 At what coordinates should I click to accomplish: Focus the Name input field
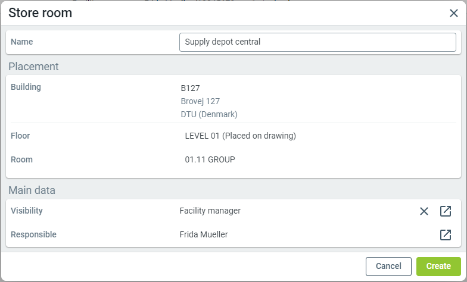pyautogui.click(x=317, y=42)
